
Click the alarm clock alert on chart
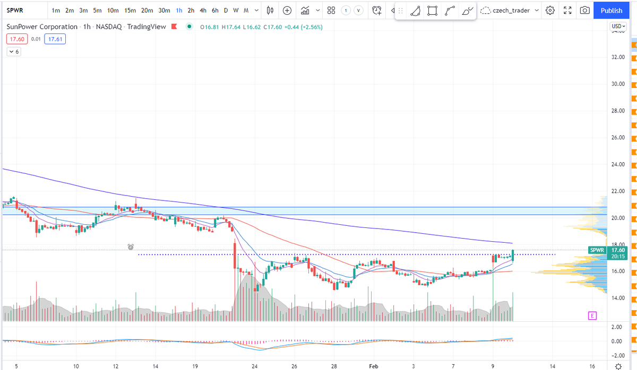131,247
